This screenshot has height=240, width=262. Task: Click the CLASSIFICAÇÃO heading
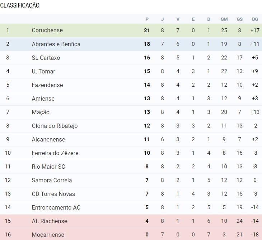click(x=20, y=5)
